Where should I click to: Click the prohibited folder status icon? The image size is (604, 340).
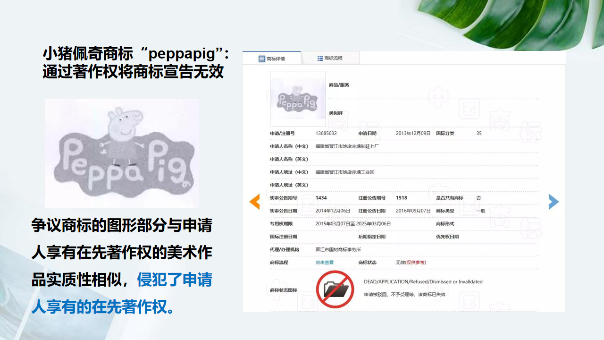335,289
